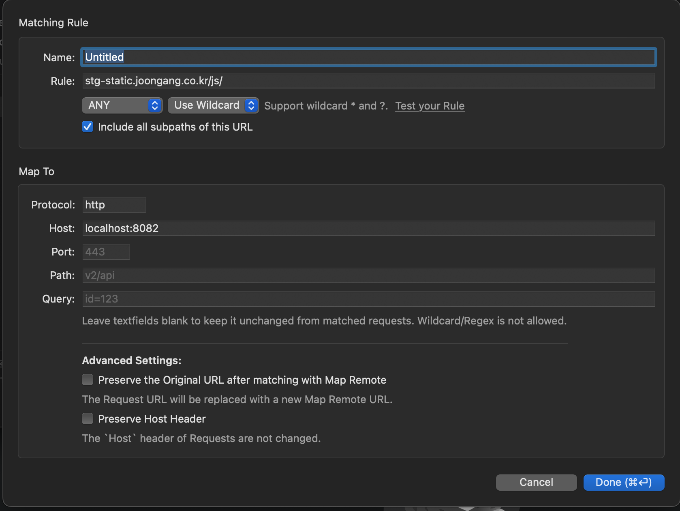Open the ANY method dropdown

[122, 105]
